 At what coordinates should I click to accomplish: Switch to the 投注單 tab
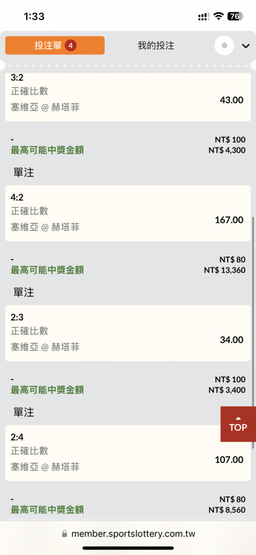(x=55, y=46)
